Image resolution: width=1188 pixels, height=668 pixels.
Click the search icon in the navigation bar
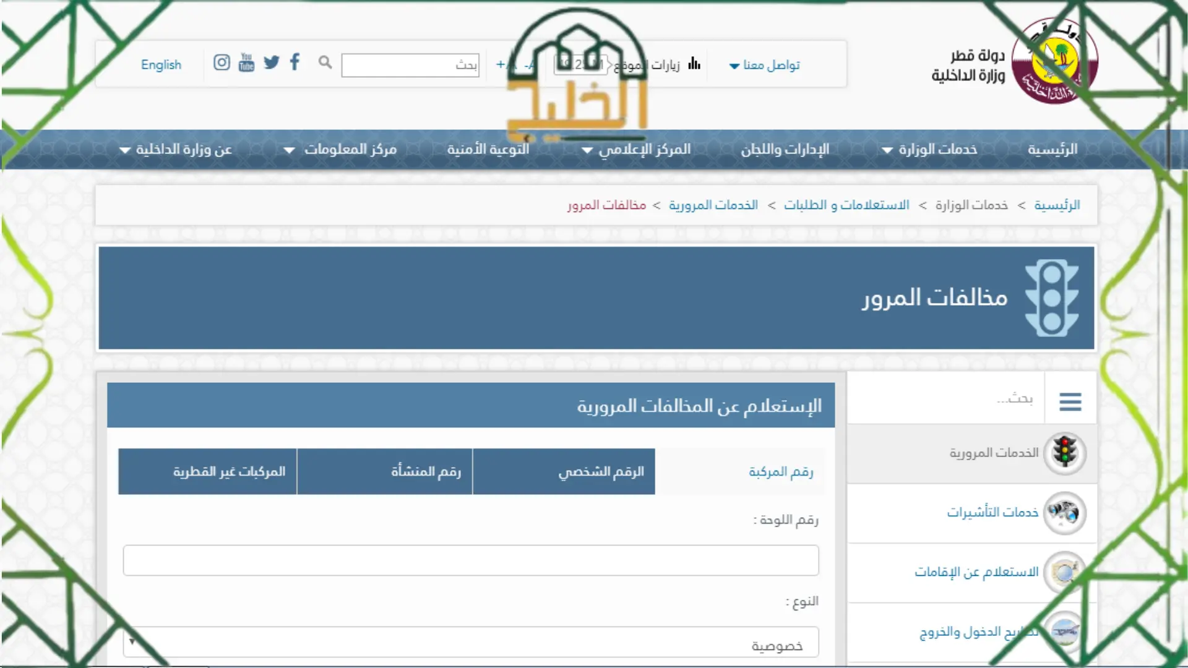(x=325, y=64)
